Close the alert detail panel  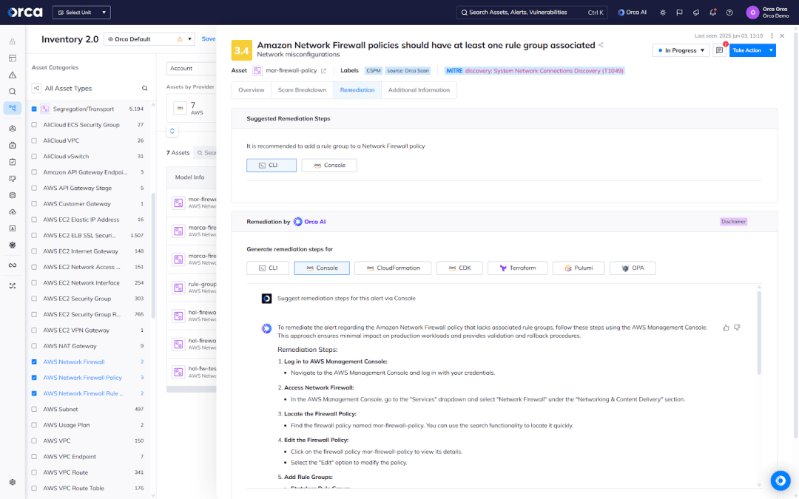782,36
